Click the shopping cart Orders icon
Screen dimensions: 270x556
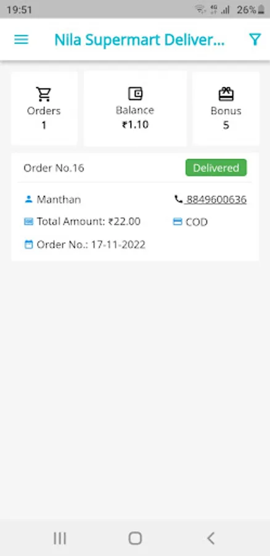click(x=44, y=94)
